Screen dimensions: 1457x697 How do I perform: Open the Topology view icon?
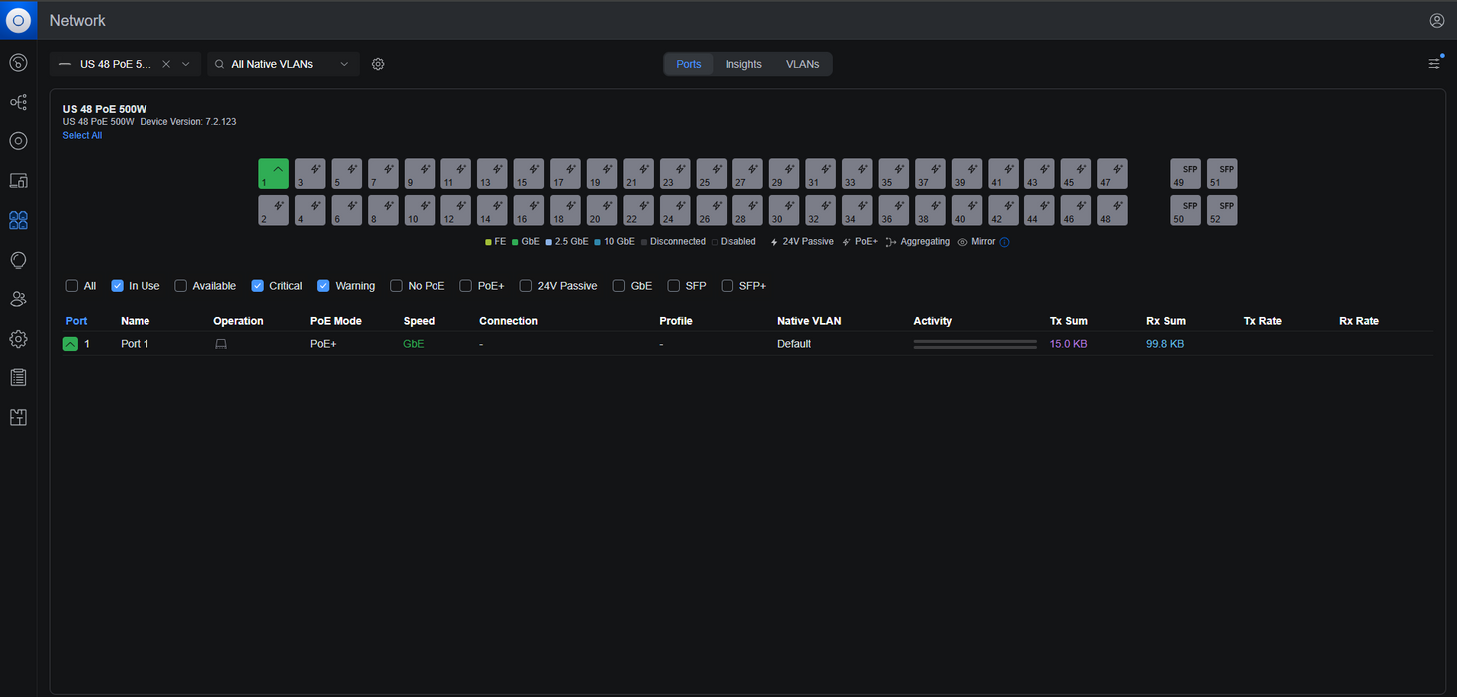point(18,102)
